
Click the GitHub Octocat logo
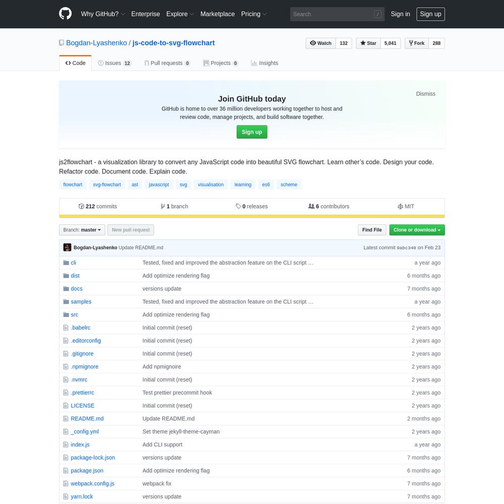coord(65,14)
